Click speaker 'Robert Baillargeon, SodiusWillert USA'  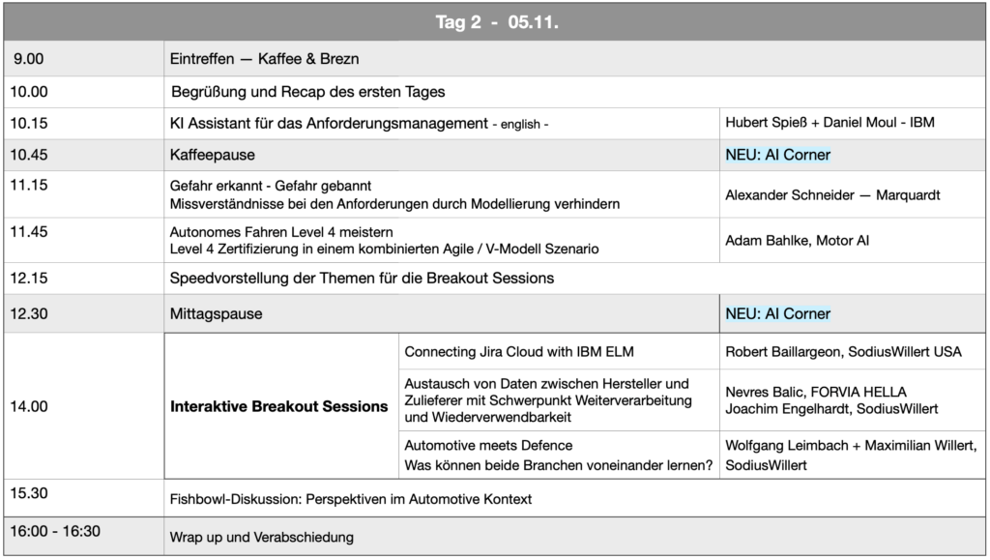click(843, 351)
